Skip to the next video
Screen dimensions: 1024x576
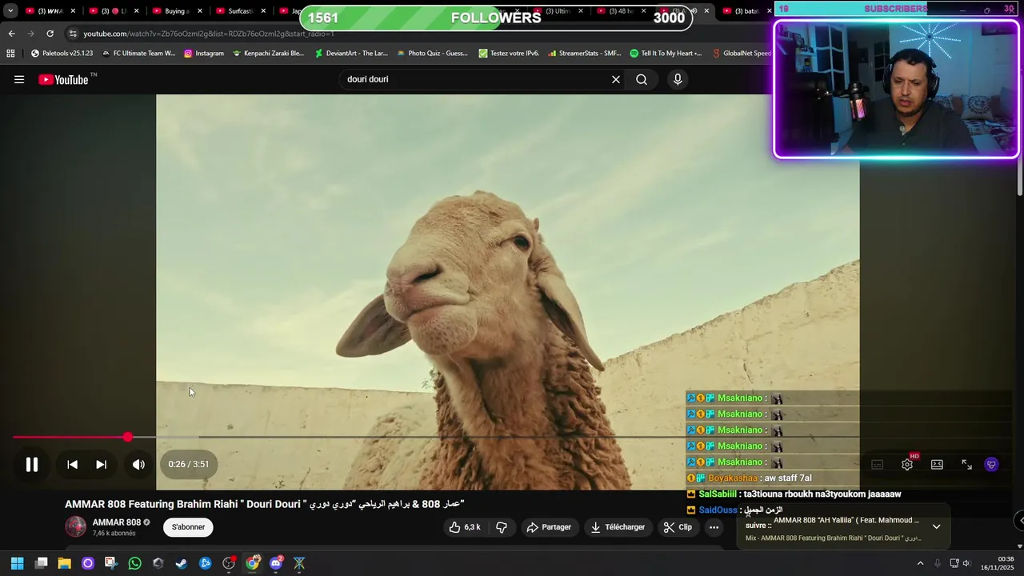click(x=101, y=464)
